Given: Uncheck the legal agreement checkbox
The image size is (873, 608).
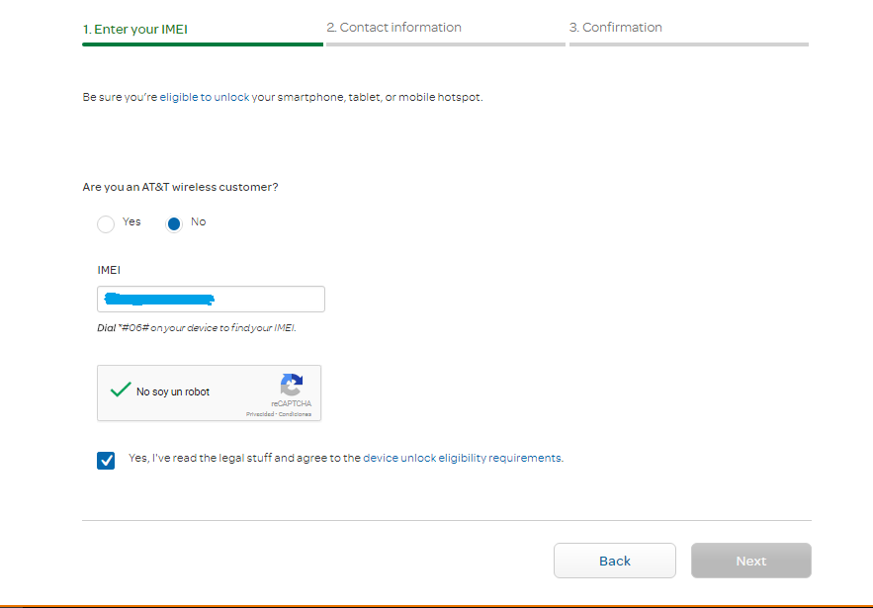Looking at the screenshot, I should point(106,460).
